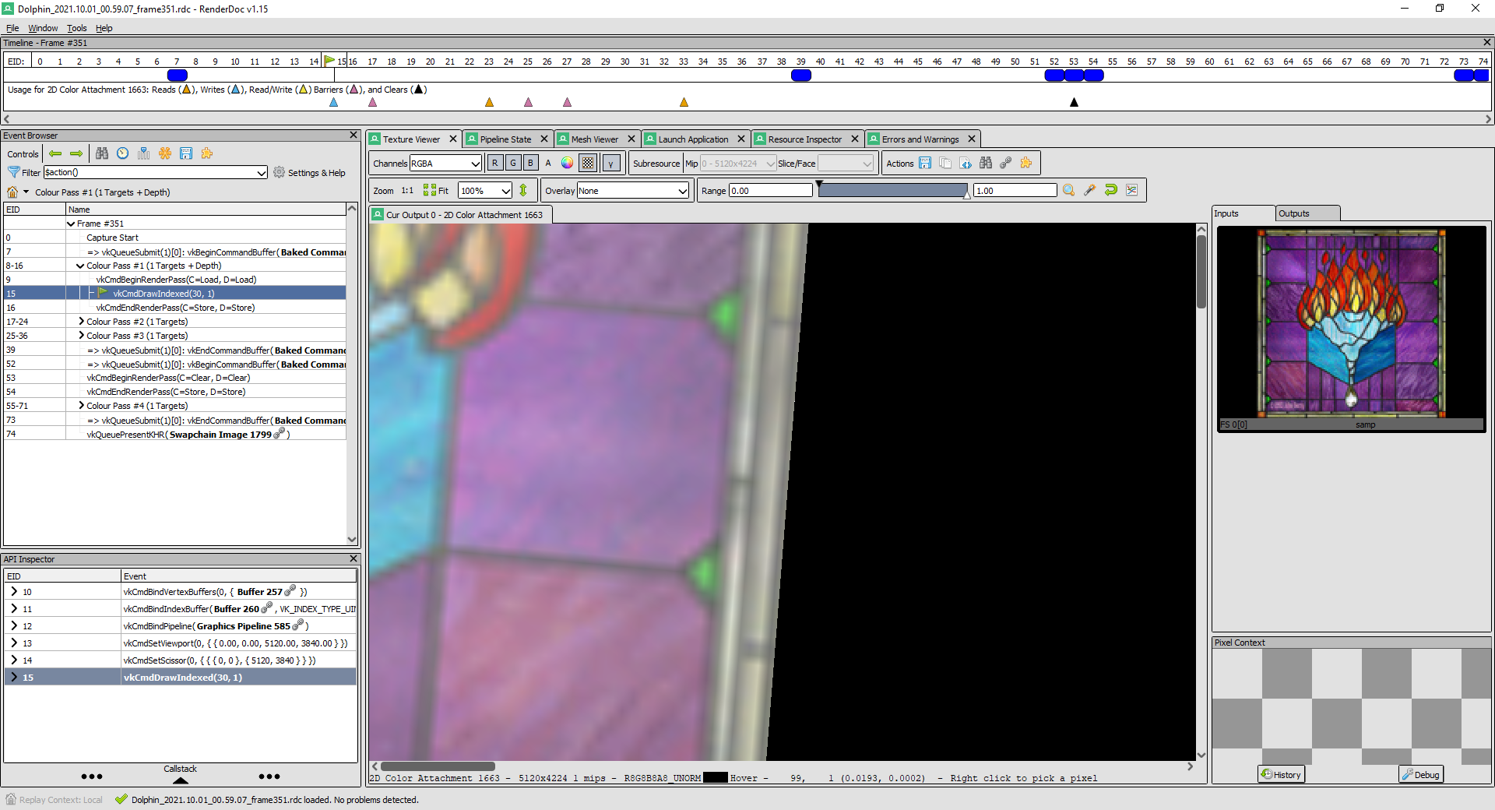This screenshot has width=1495, height=810.
Task: Click the range slider bar between 0.00 and 1.00
Action: point(892,190)
